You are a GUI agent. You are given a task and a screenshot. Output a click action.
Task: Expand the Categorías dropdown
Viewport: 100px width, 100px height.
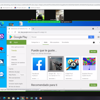[35, 42]
